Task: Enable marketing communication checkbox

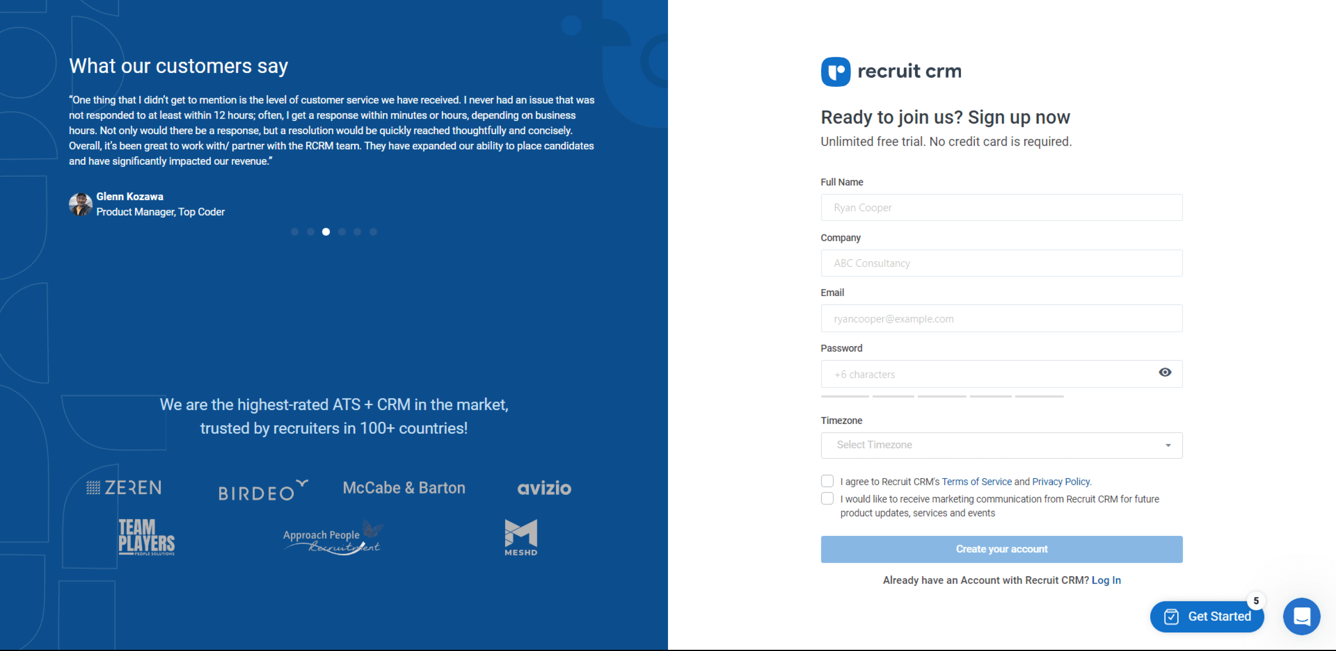Action: [827, 498]
